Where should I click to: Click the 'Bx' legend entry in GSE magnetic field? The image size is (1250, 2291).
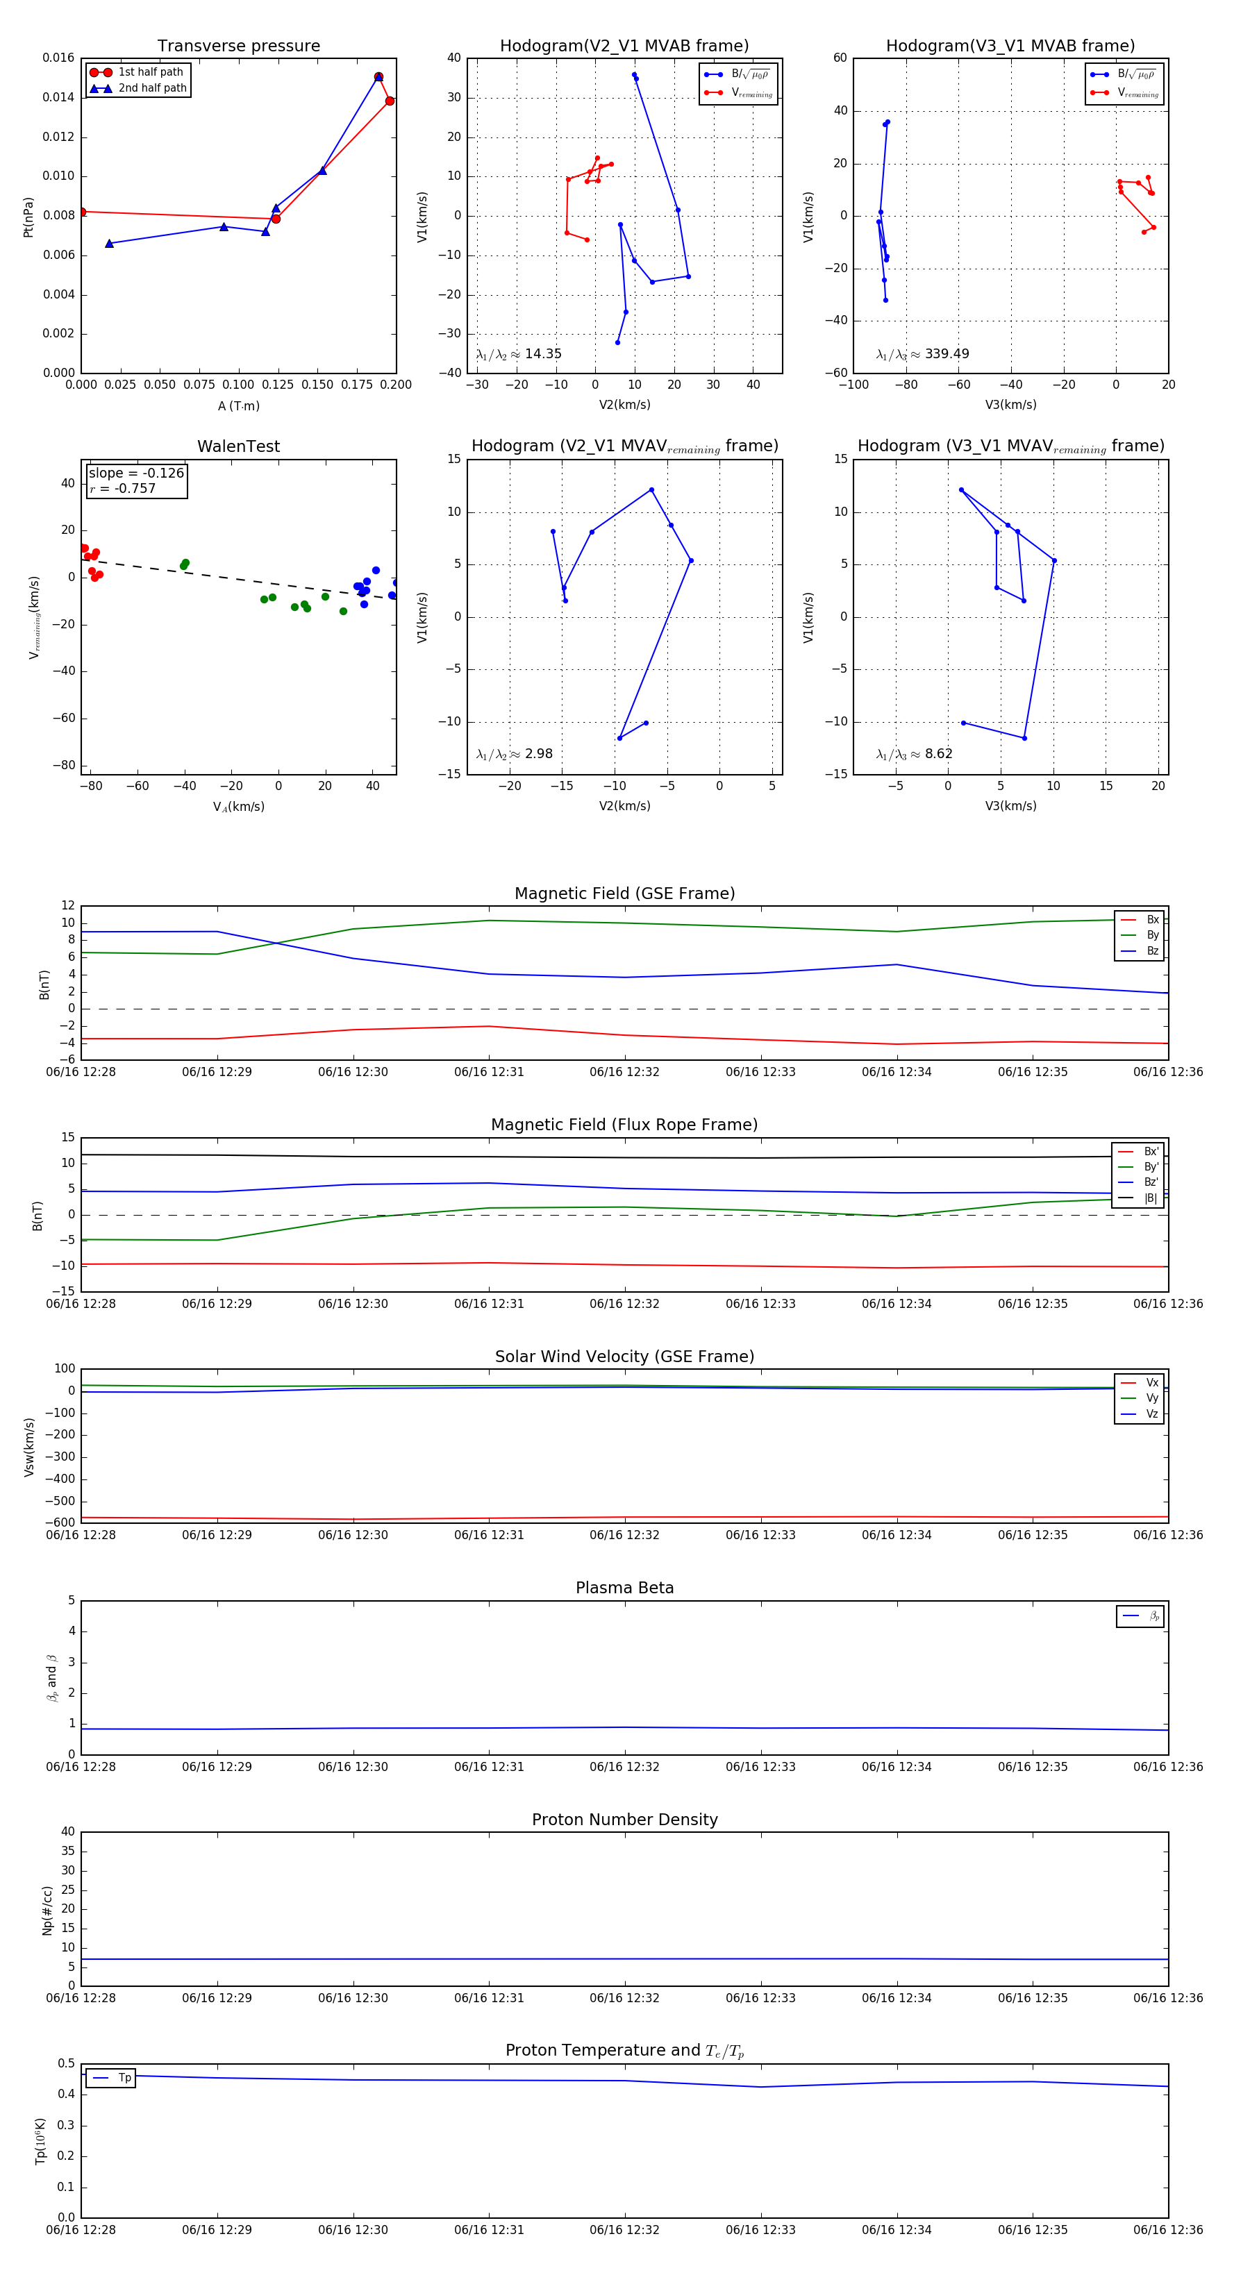click(1140, 920)
